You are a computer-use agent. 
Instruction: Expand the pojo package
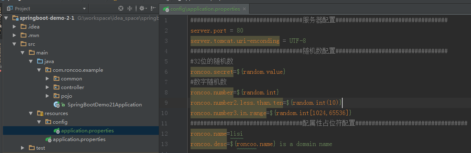click(x=47, y=96)
